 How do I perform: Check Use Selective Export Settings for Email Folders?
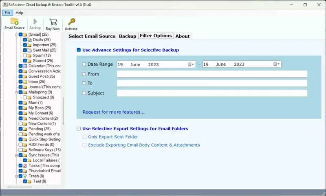coord(79,129)
